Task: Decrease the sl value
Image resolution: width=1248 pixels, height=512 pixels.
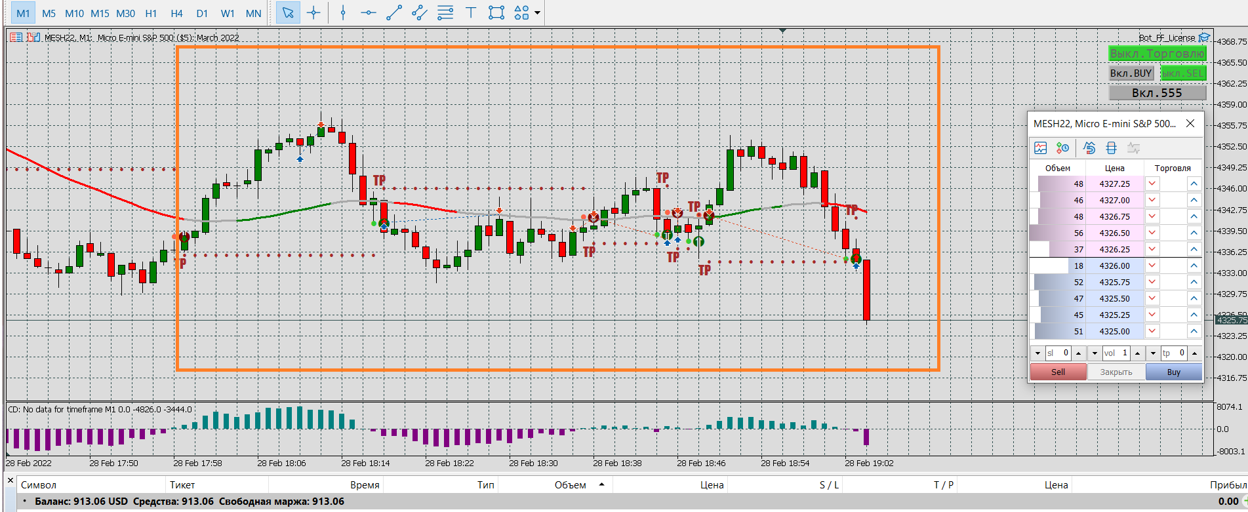Action: (1037, 353)
